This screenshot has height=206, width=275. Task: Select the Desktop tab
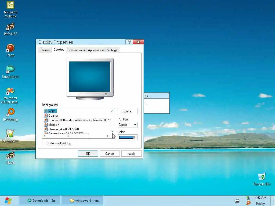pyautogui.click(x=59, y=50)
